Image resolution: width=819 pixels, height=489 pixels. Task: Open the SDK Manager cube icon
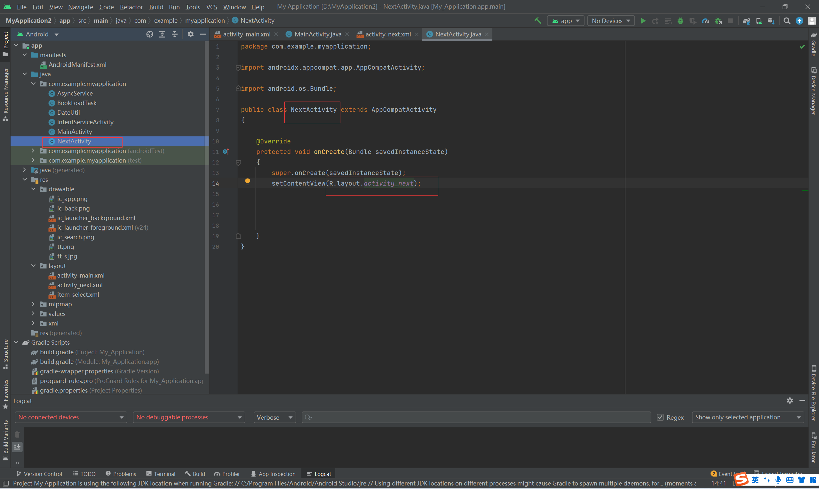coord(771,21)
